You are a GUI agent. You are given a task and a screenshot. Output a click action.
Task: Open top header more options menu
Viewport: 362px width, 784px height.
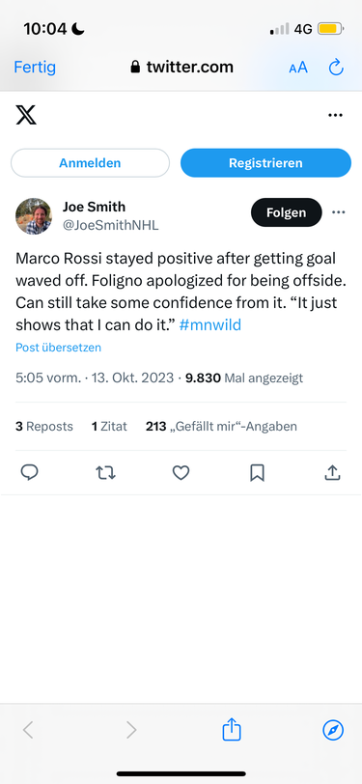336,115
